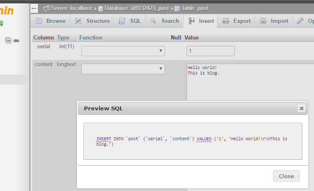Viewport: 314px width, 191px height.
Task: Click the serial value input field
Action: pyautogui.click(x=210, y=51)
